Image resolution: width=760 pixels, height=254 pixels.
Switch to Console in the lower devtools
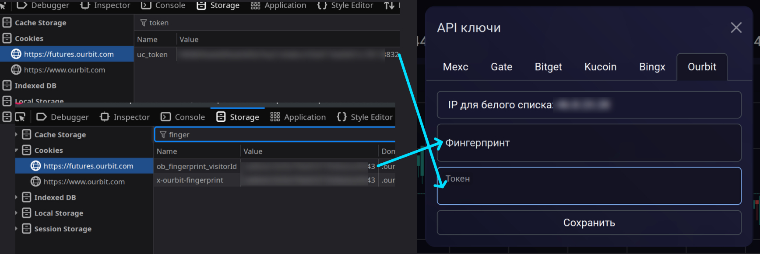183,117
